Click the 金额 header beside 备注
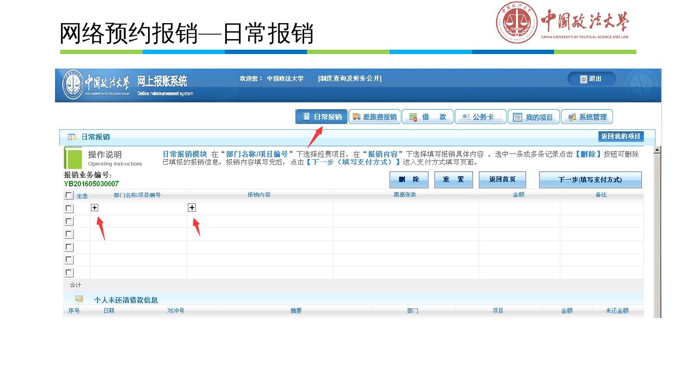695x391 pixels. (518, 195)
